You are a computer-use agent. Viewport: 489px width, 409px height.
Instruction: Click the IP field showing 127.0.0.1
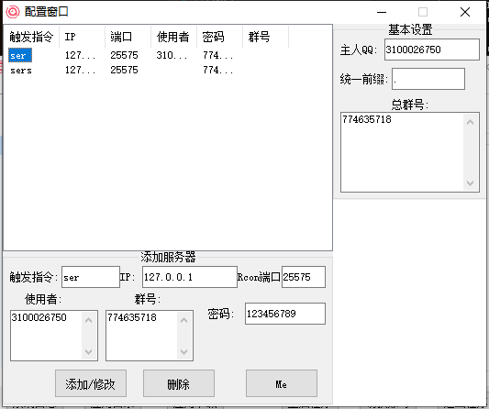(190, 277)
